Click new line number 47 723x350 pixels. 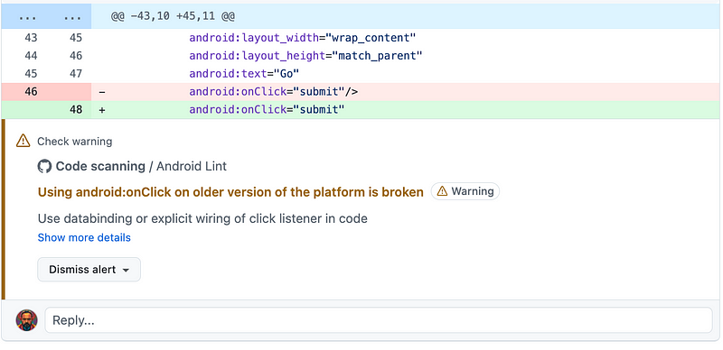click(x=76, y=74)
